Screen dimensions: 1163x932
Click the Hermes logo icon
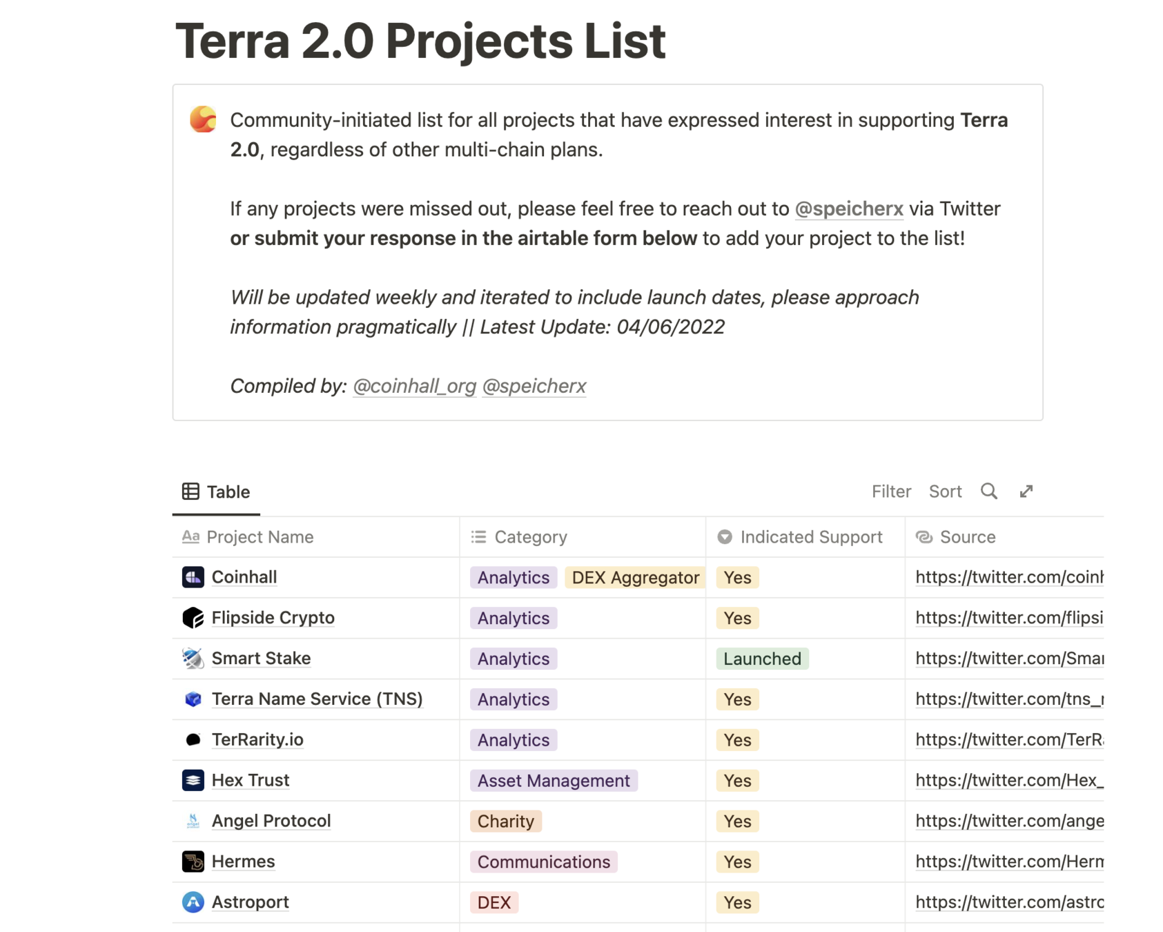coord(193,862)
